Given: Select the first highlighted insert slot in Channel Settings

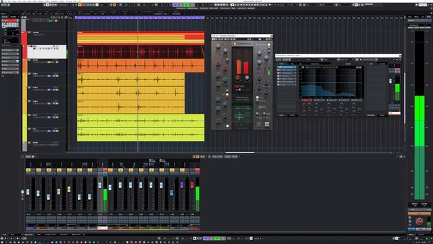Looking at the screenshot, I should click(x=287, y=67).
